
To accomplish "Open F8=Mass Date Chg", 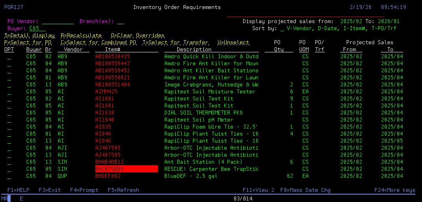I will [305, 190].
